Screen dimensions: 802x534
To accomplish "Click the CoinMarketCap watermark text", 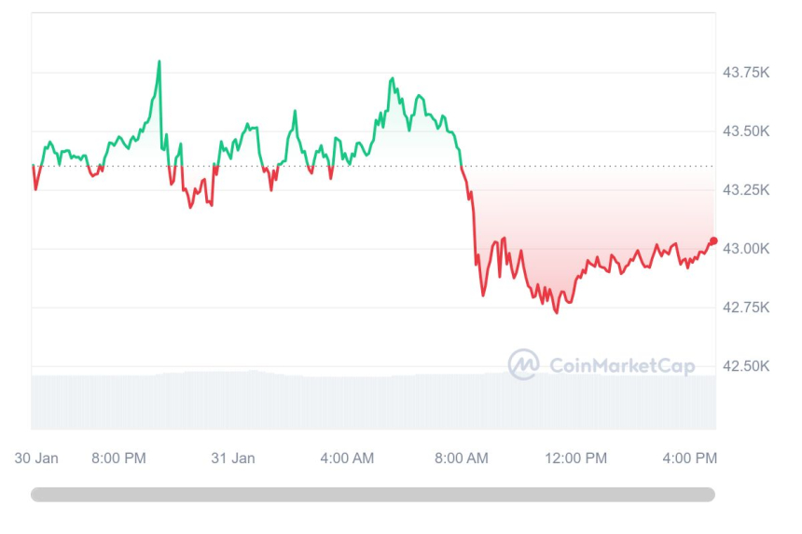I will 622,366.
